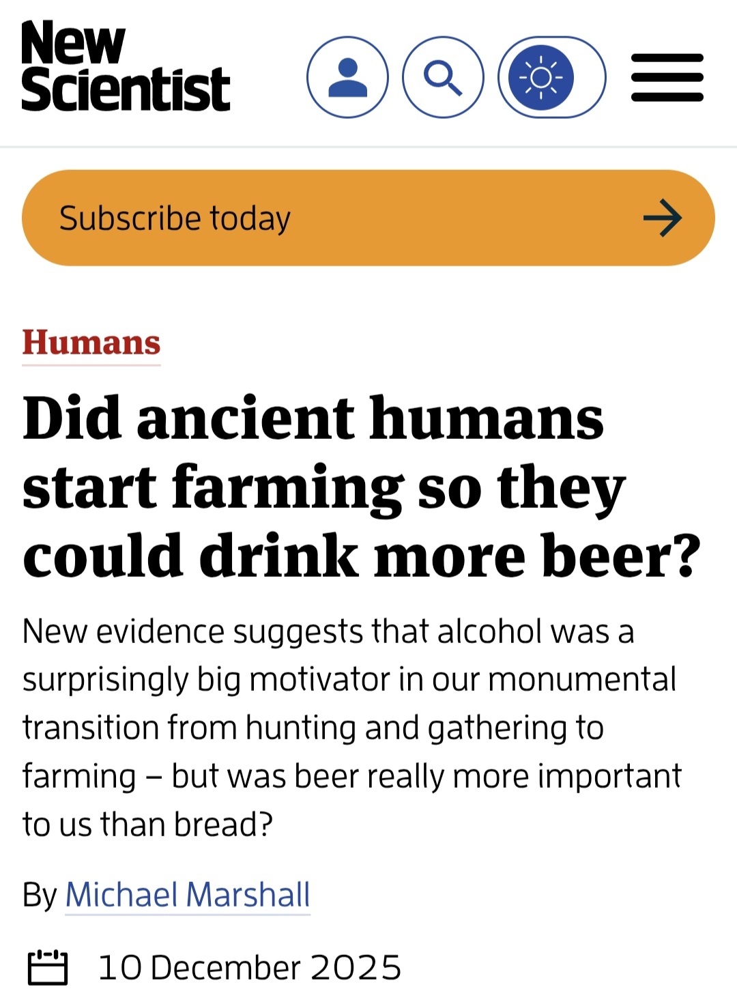Image resolution: width=737 pixels, height=1000 pixels.
Task: Click the word 'Scientist' in the logo
Action: point(126,89)
